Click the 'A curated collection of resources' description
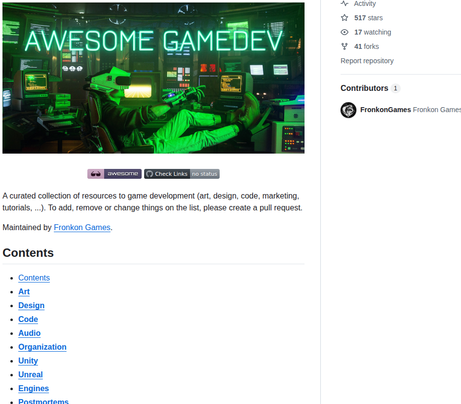Screen dimensions: 461x404 tap(153, 202)
